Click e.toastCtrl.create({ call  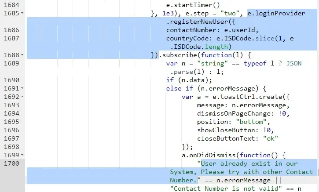coord(251,97)
